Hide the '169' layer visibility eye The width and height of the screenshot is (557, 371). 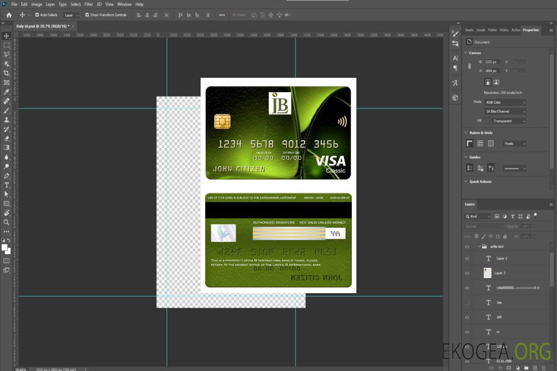pos(467,317)
